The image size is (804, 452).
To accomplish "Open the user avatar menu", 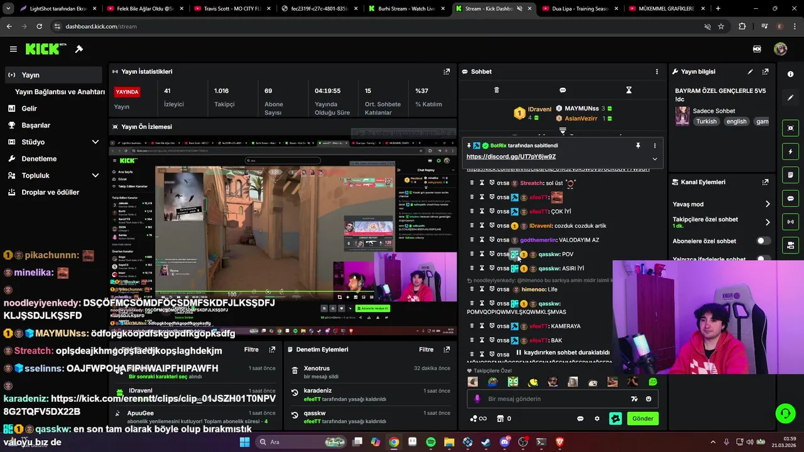I will (780, 49).
